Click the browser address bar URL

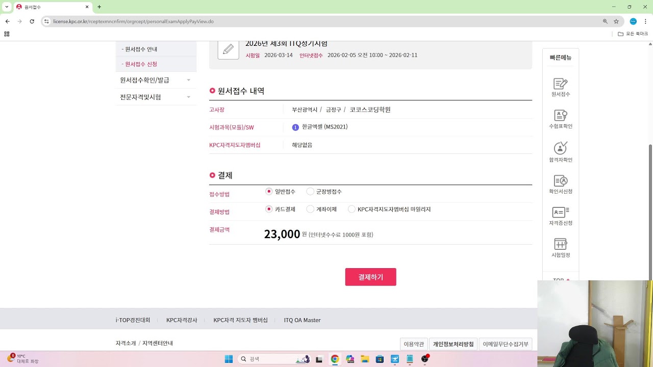(x=133, y=21)
